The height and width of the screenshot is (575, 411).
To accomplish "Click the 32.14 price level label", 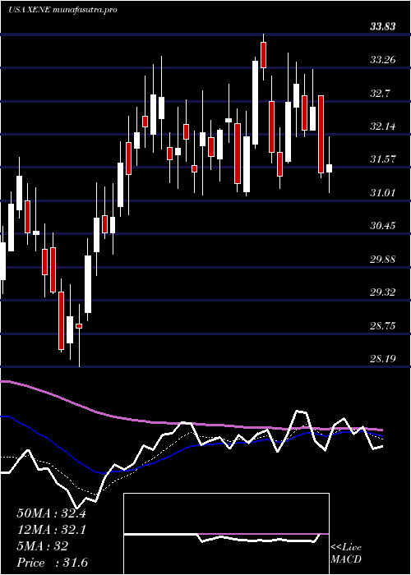I will point(383,126).
